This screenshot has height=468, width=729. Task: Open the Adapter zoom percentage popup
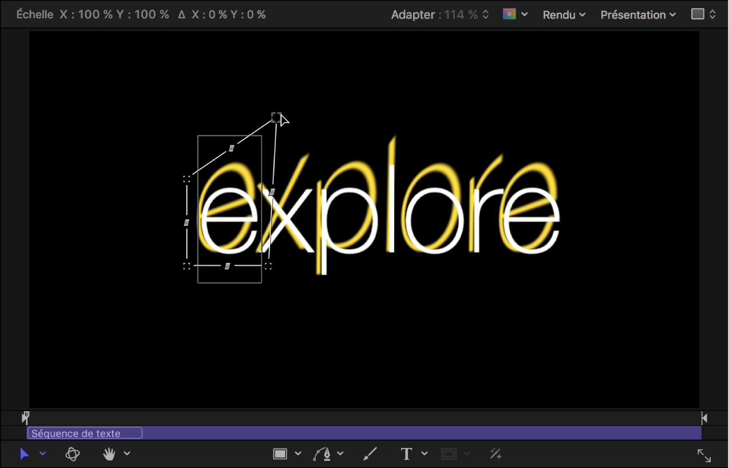tap(440, 15)
